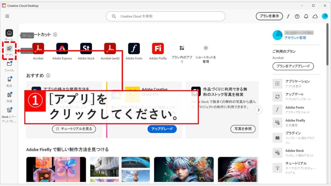Viewport: 331px width, 186px height.
Task: Click the プランをアップグレード button
Action: pyautogui.click(x=293, y=66)
